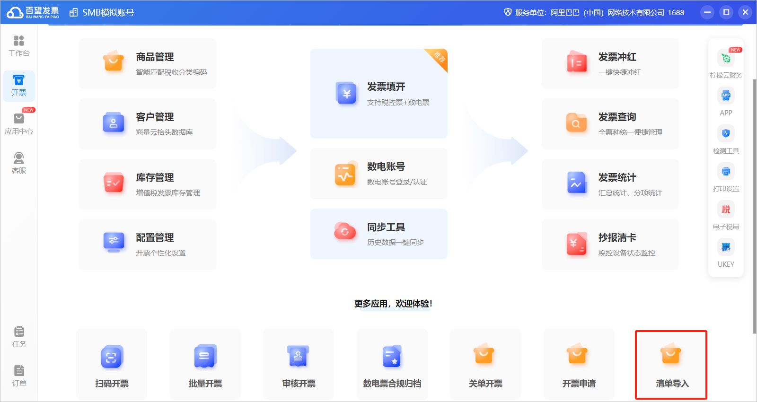Image resolution: width=757 pixels, height=402 pixels.
Task: Click the 支持税控票+数电票 description
Action: click(398, 103)
